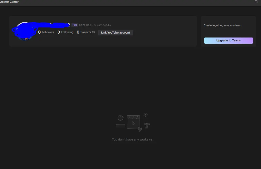This screenshot has width=261, height=169.
Task: Click the Pro badge next to username
Action: (75, 25)
